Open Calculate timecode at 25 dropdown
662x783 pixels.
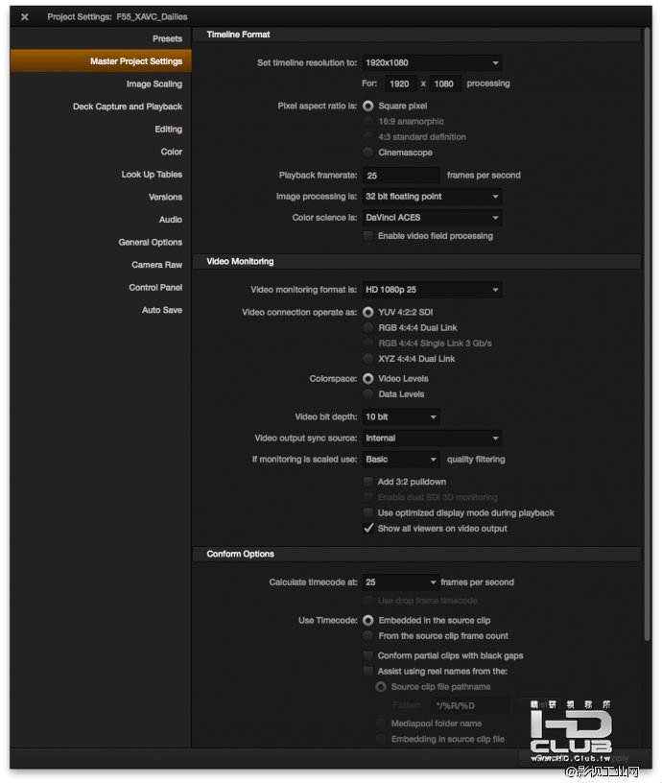click(401, 582)
